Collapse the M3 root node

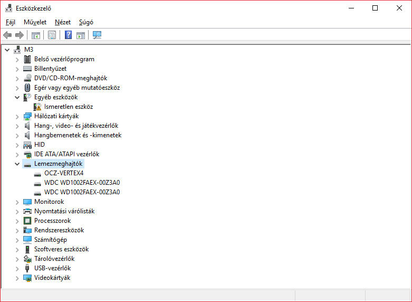[7, 50]
